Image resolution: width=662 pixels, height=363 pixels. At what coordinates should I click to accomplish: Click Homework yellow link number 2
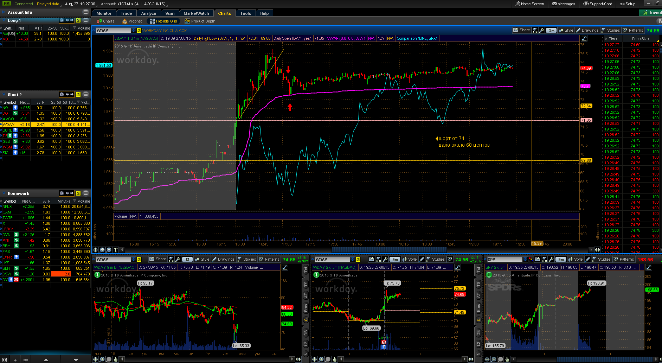coord(78,193)
